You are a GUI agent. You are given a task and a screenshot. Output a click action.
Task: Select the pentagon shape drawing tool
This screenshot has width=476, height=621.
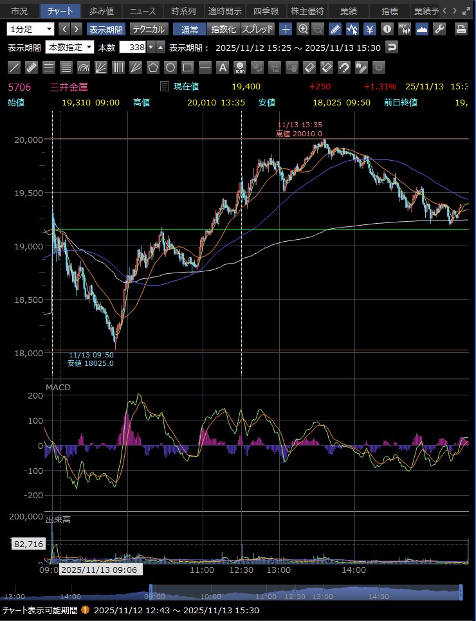coord(153,67)
